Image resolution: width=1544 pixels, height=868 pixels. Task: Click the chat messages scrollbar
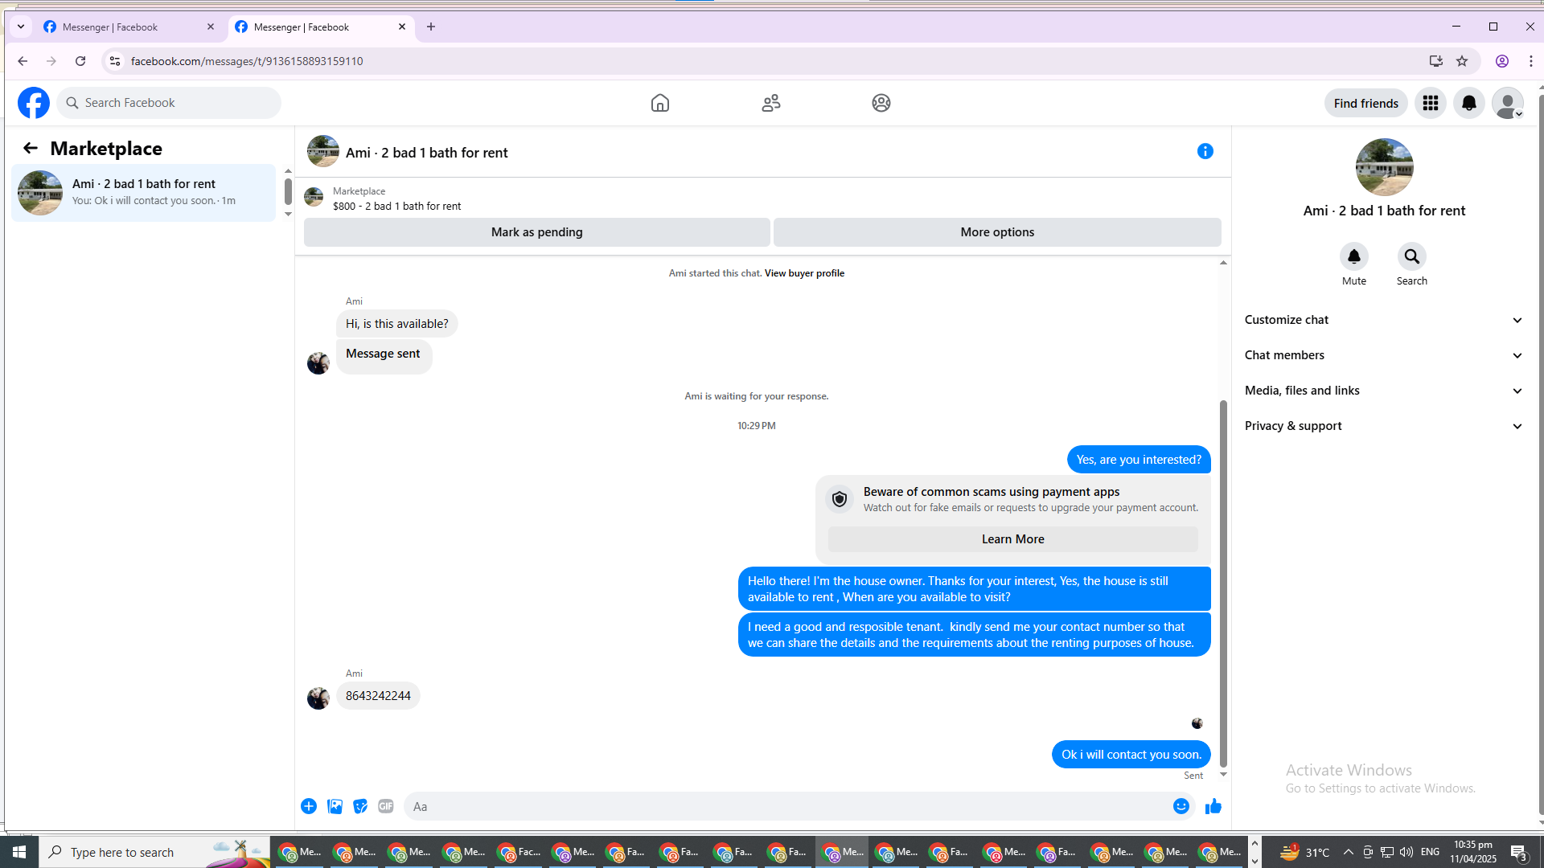click(x=1223, y=583)
